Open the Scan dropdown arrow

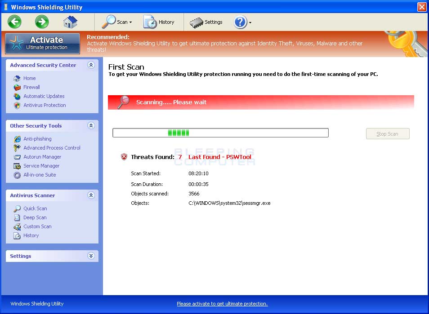tap(130, 22)
